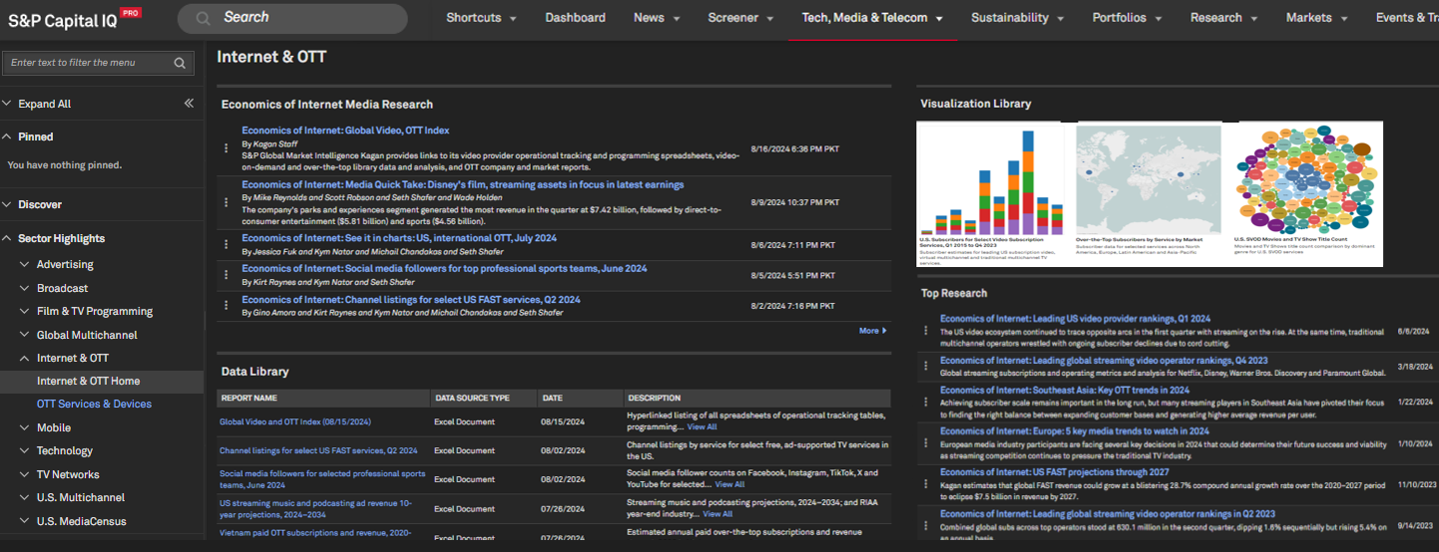Open Global Video and OTT Index report link

(x=294, y=421)
